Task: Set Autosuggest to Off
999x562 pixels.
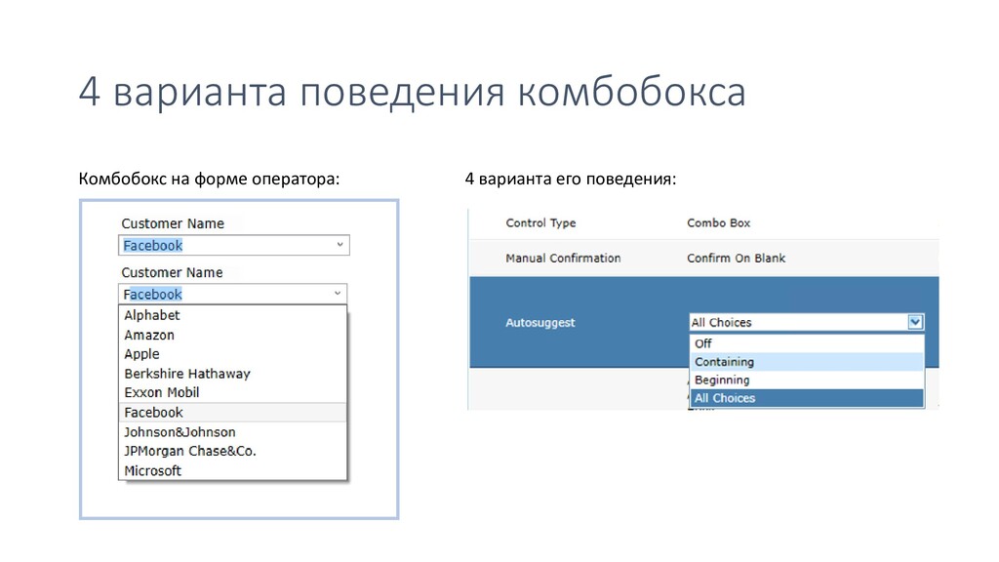Action: pos(807,343)
